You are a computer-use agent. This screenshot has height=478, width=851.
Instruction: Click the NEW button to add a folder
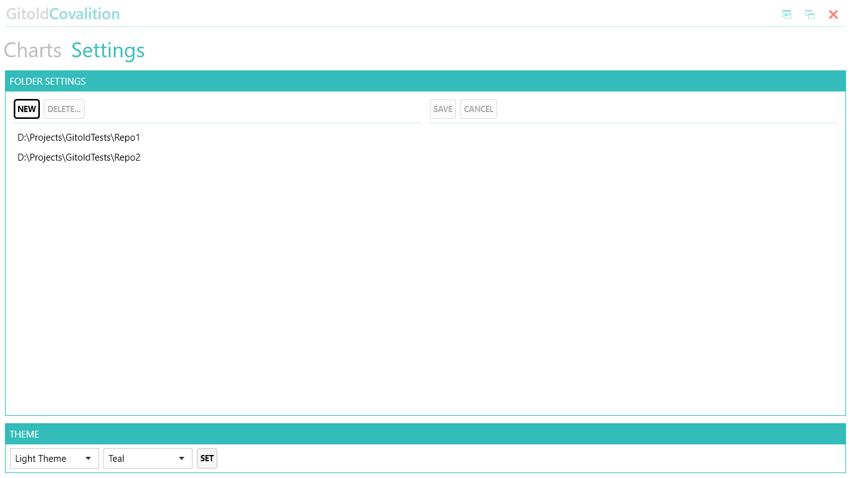(x=26, y=108)
